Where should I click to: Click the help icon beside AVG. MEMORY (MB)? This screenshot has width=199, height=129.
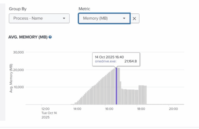tap(50, 37)
